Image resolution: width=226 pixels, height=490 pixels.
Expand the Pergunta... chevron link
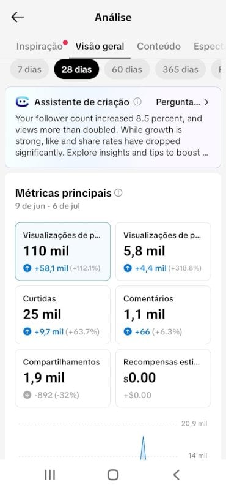click(183, 102)
